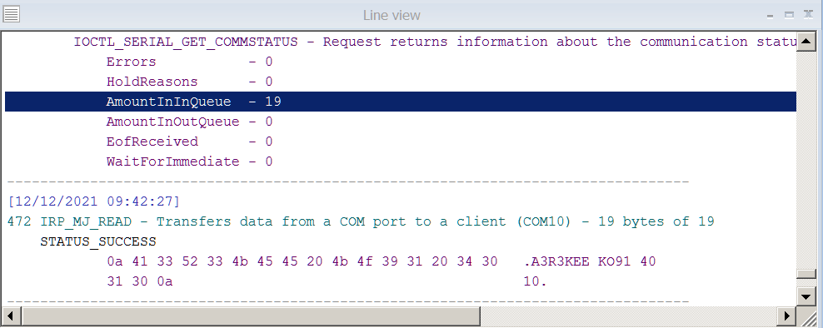
Task: Click the horizontal scrollbar right arrow
Action: pos(787,316)
